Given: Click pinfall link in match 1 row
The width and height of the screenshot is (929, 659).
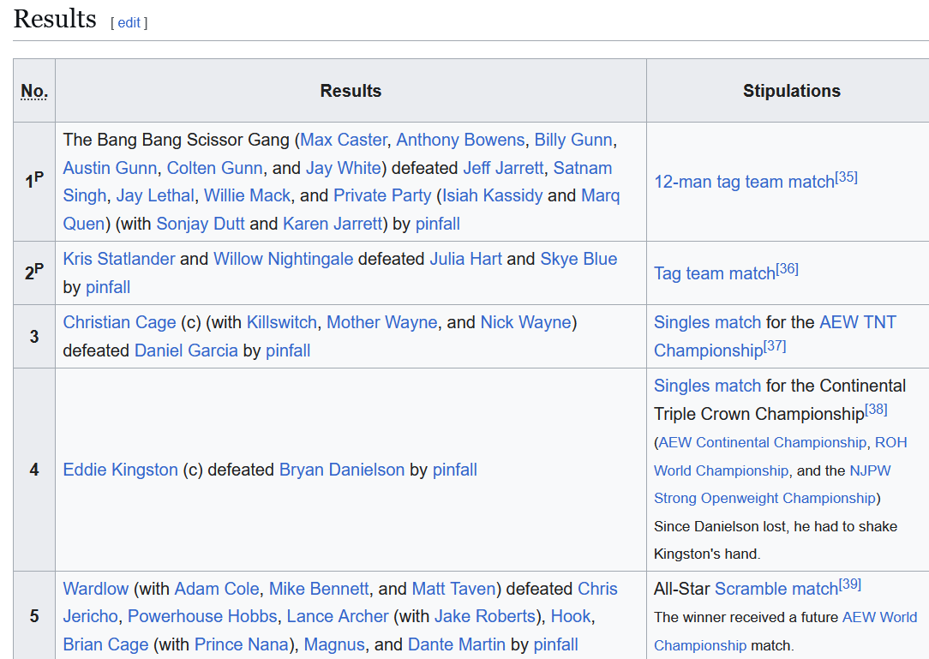Looking at the screenshot, I should (438, 224).
